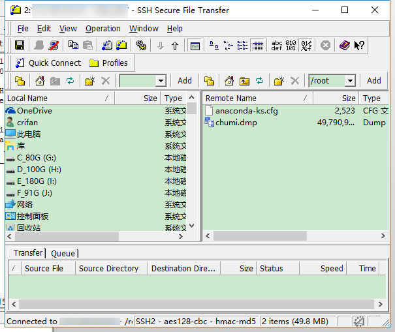Click Add next to local path box
This screenshot has width=395, height=332.
pos(185,81)
